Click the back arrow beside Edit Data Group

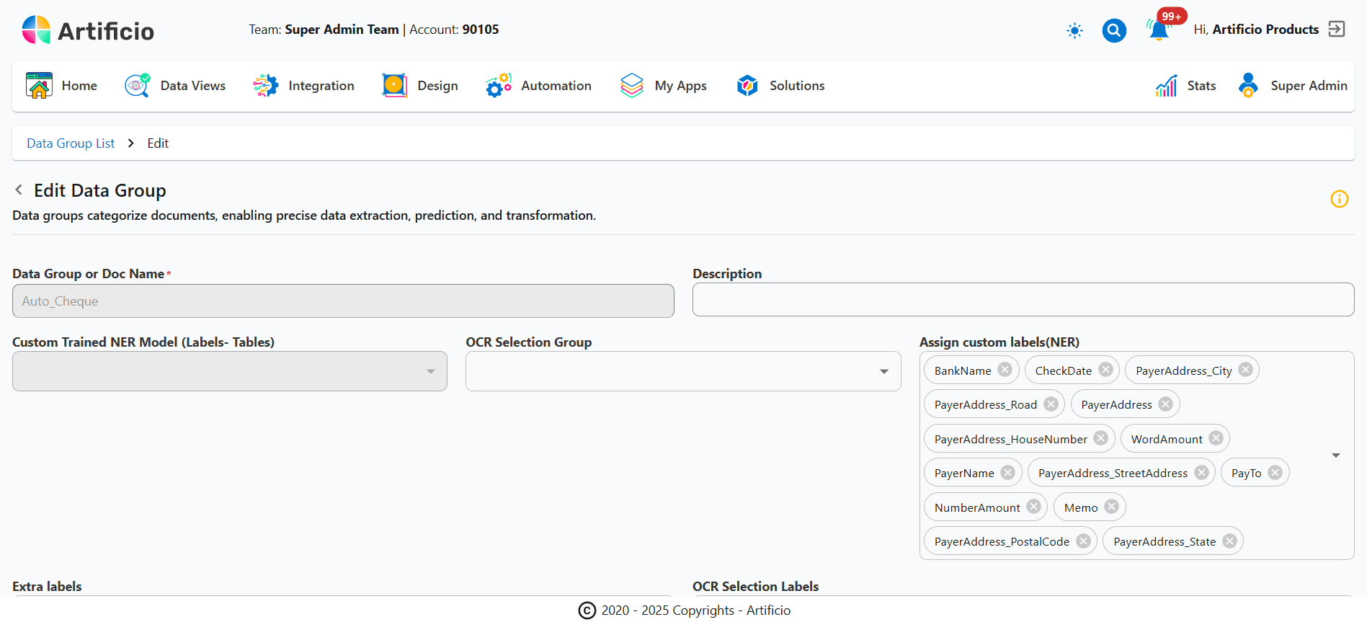19,190
